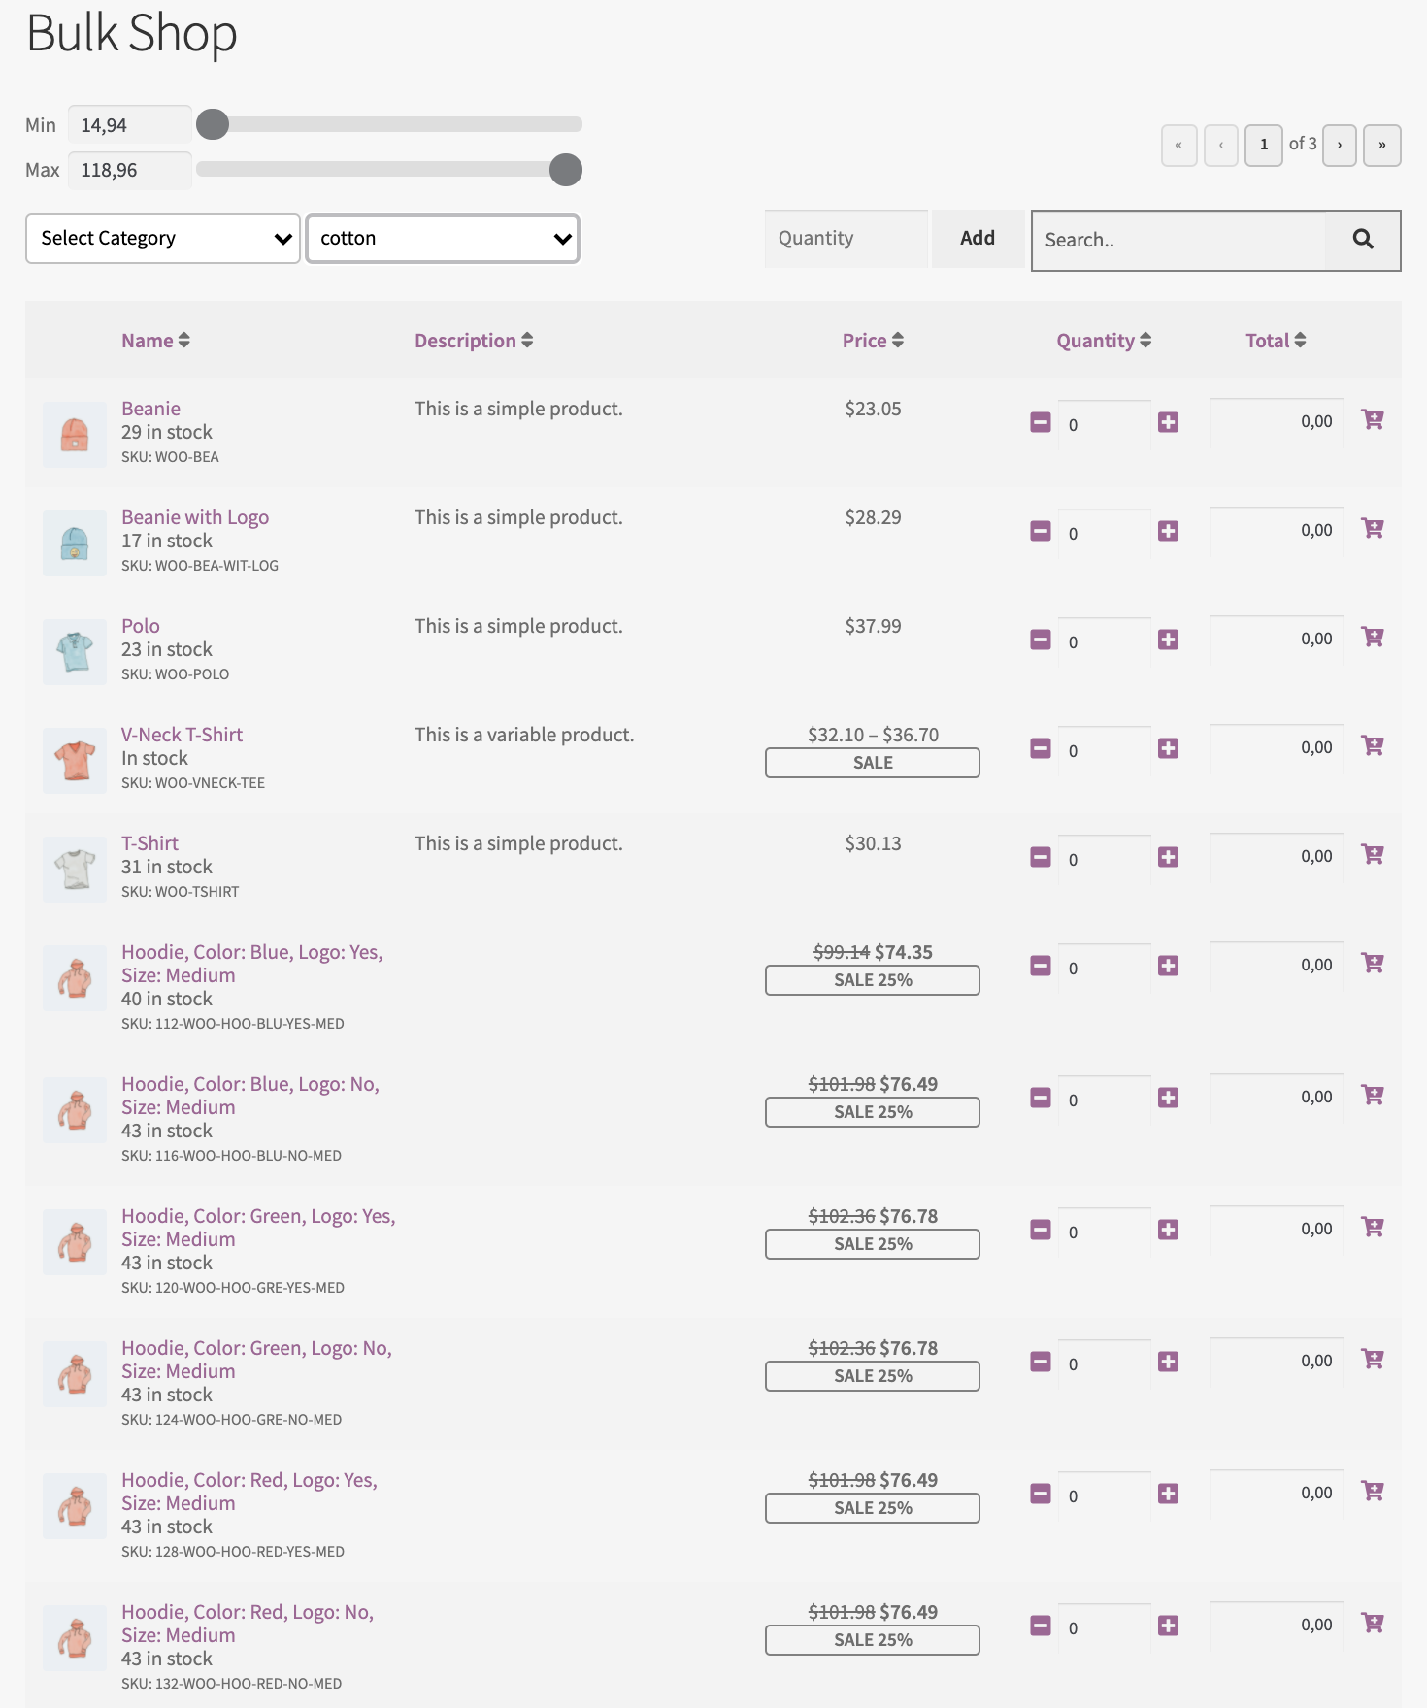Go to the next page of results
This screenshot has width=1427, height=1708.
coord(1339,146)
